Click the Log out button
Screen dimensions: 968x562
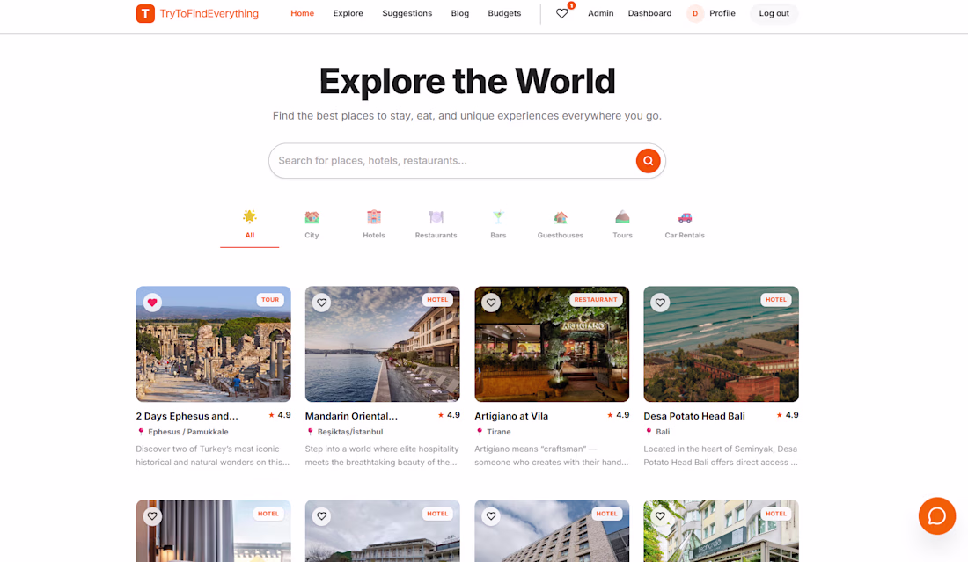pos(774,13)
